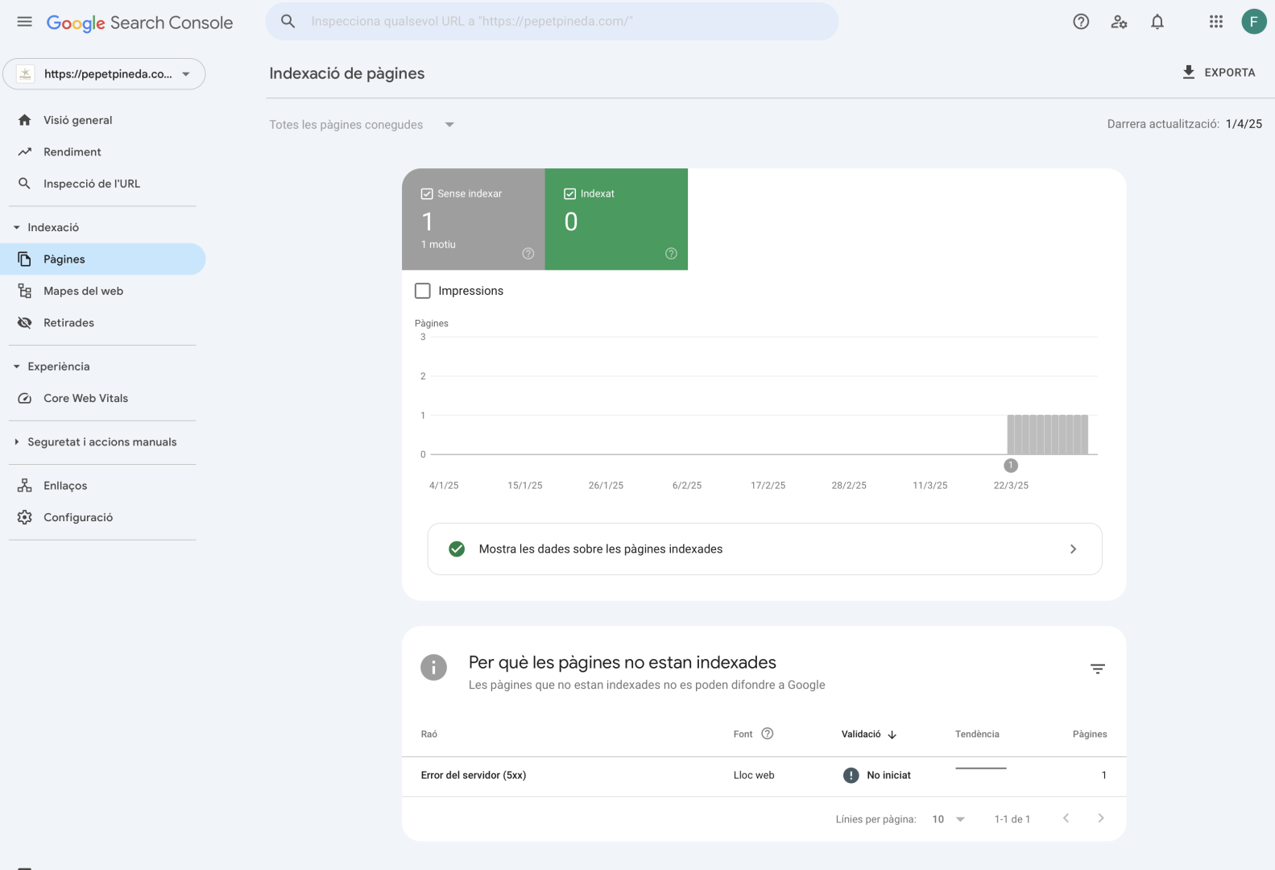The image size is (1275, 870).
Task: Click the Validació sort arrow
Action: pyautogui.click(x=892, y=735)
